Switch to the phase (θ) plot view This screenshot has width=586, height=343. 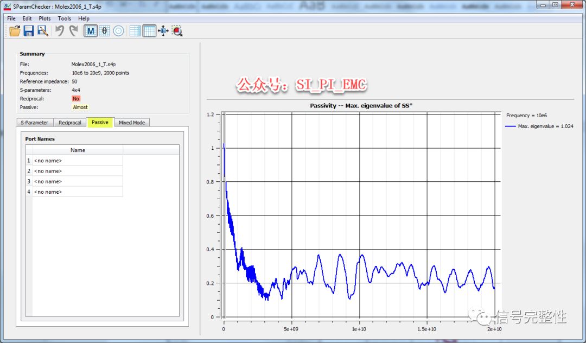[105, 31]
